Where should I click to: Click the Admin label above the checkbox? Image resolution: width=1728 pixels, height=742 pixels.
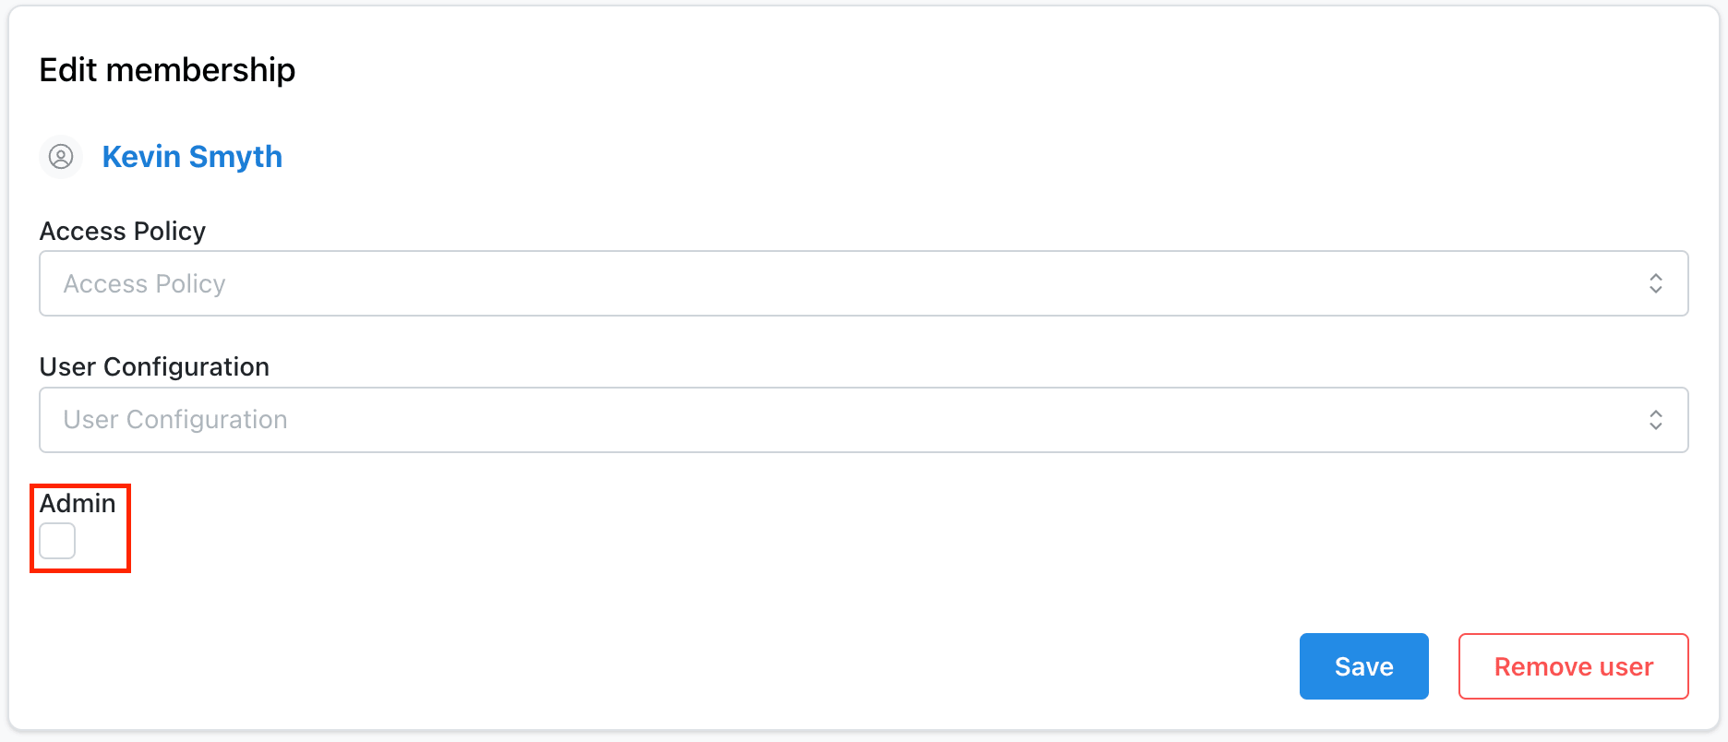click(x=78, y=504)
